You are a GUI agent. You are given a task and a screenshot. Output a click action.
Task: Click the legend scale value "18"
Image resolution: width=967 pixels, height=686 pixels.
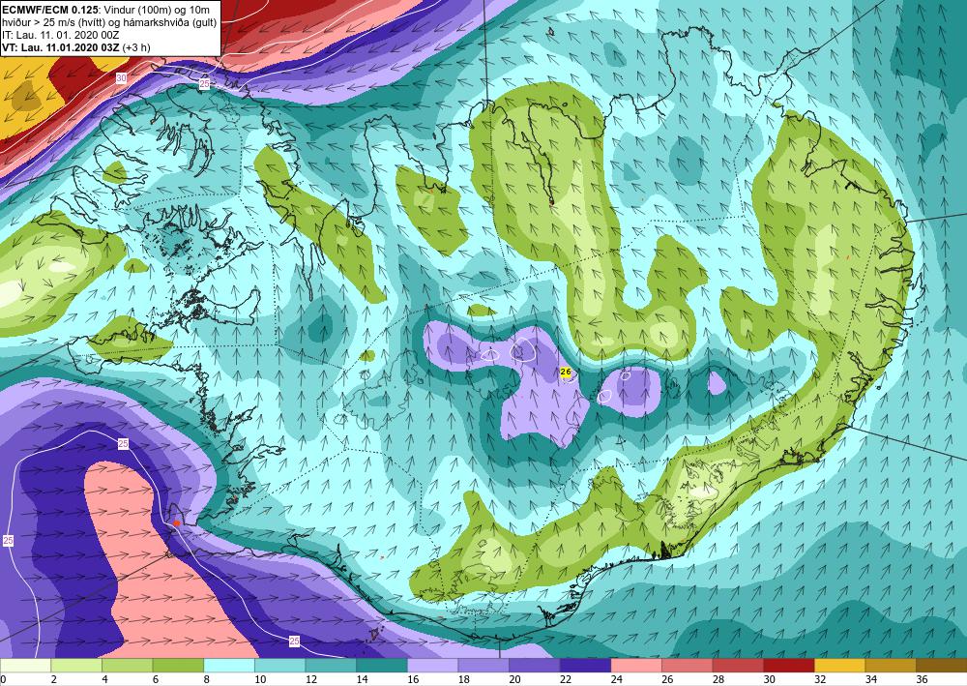464,679
